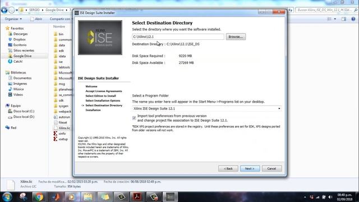The width and height of the screenshot is (359, 202).
Task: Click Compartir con in Explorer toolbar
Action: coord(61,19)
